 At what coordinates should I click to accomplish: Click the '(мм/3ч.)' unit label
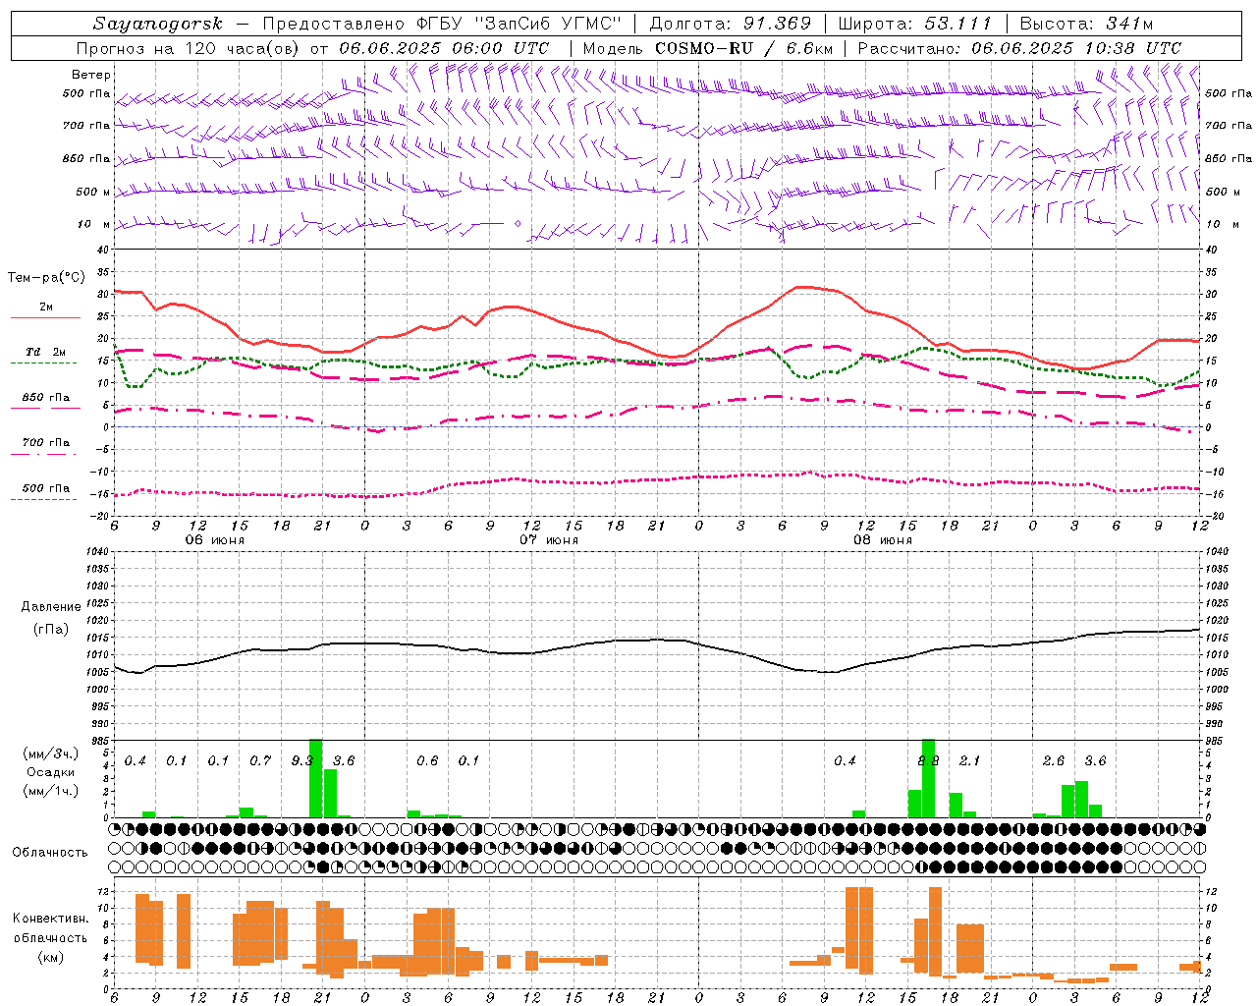click(50, 754)
